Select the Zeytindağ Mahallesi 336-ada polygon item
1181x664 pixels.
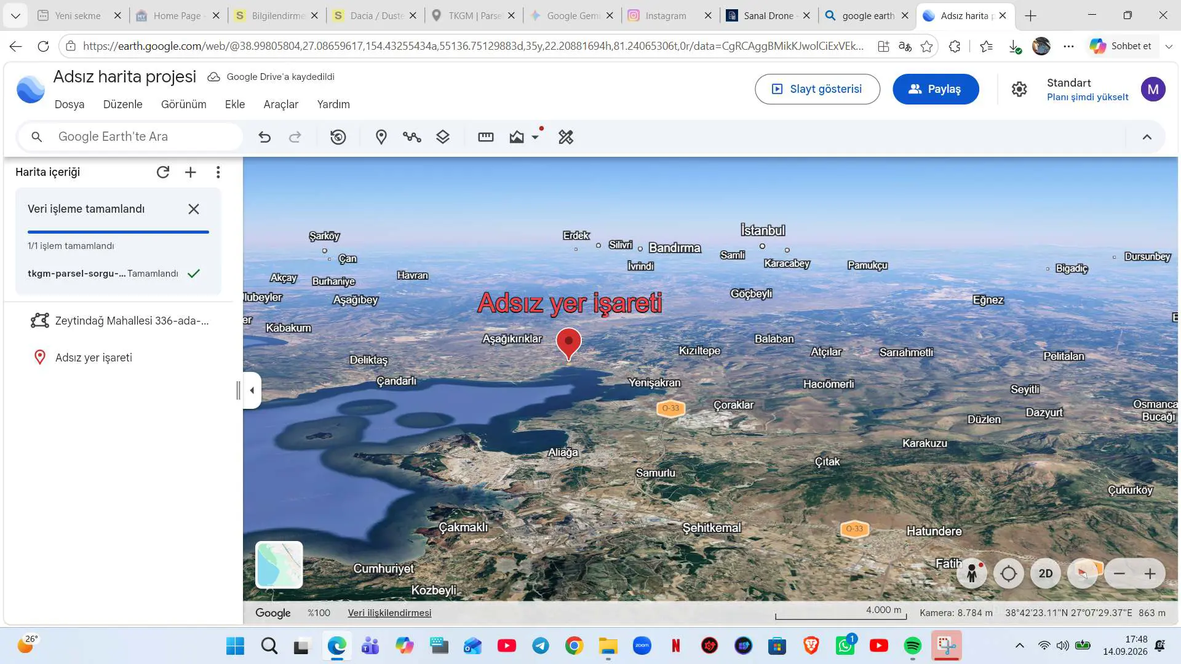[120, 321]
